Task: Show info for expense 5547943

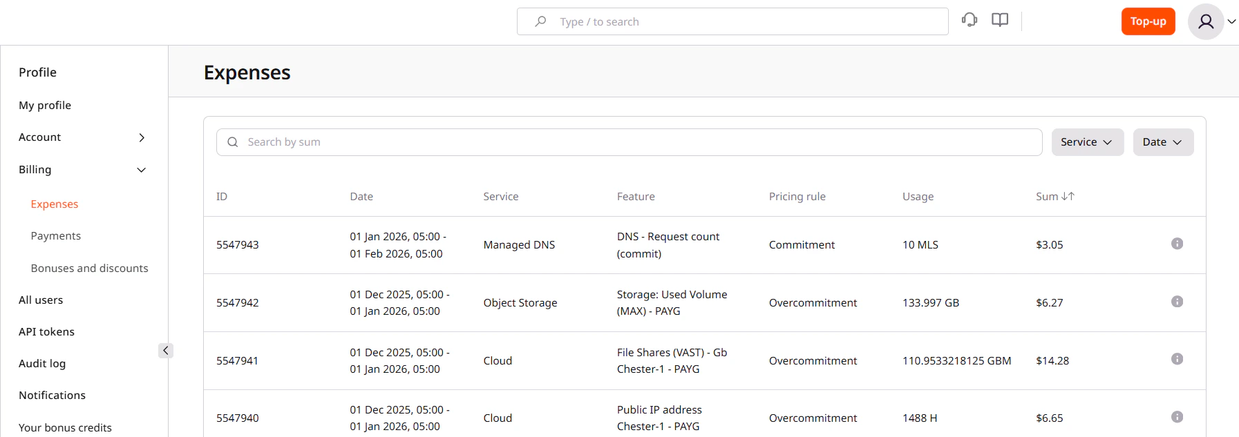Action: point(1177,244)
